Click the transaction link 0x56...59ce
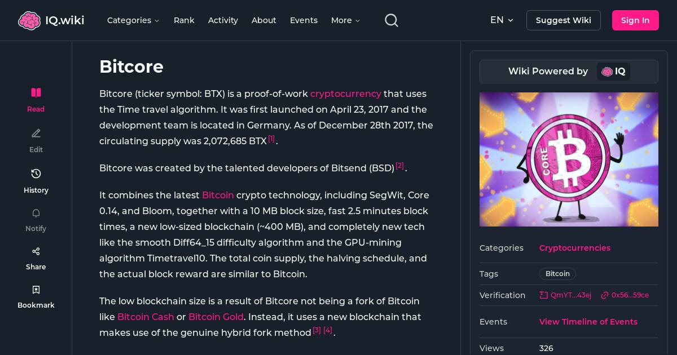The height and width of the screenshot is (355, 677). tap(625, 295)
